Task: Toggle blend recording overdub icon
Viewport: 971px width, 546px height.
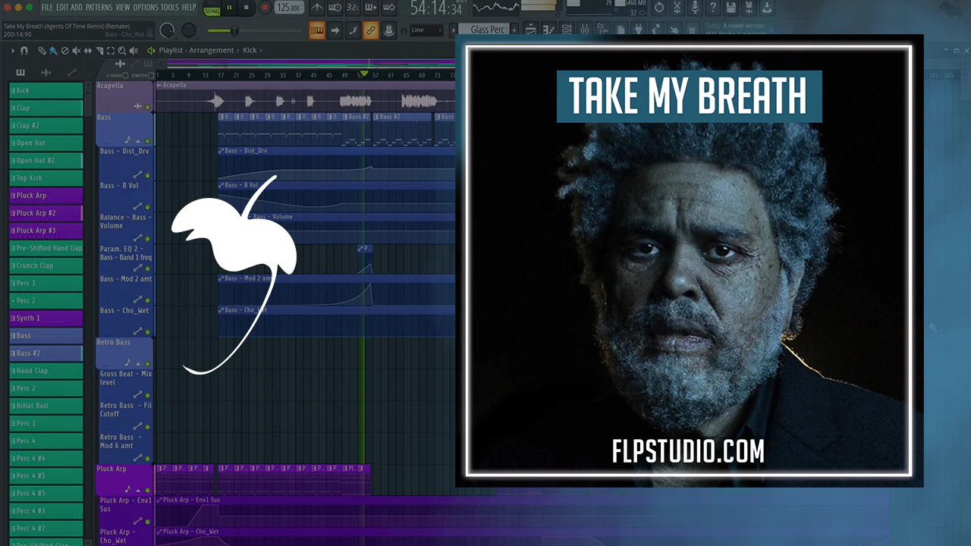Action: 371,8
